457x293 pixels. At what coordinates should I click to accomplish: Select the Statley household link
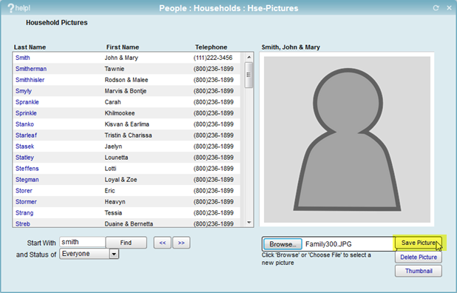coord(24,158)
